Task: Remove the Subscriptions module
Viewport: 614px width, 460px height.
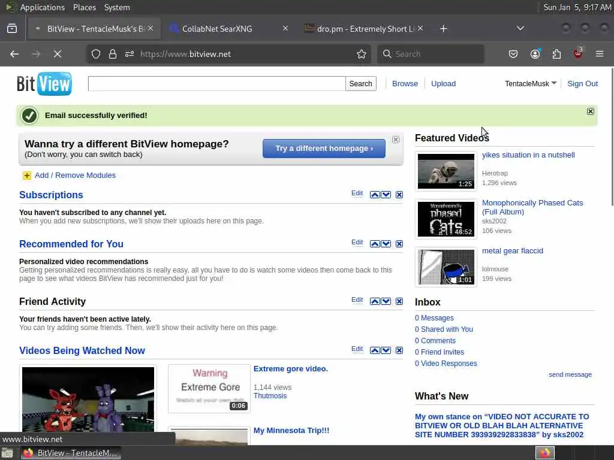Action: pyautogui.click(x=399, y=195)
